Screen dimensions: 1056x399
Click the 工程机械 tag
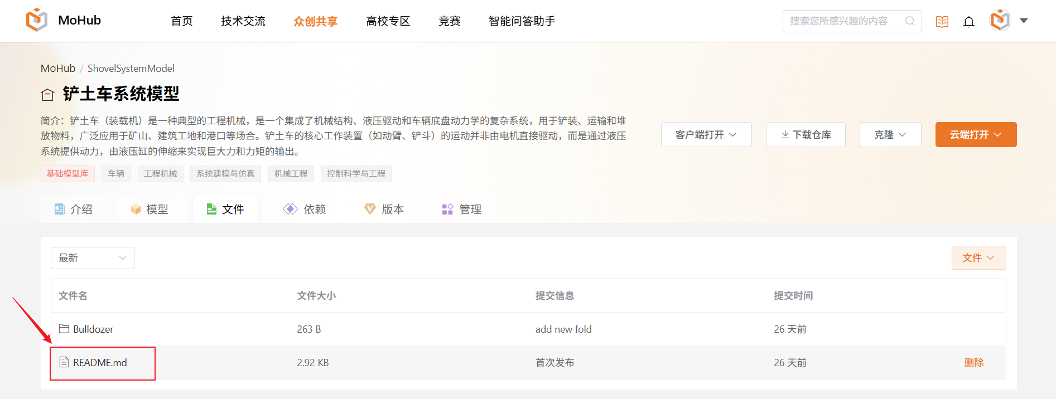(x=161, y=174)
